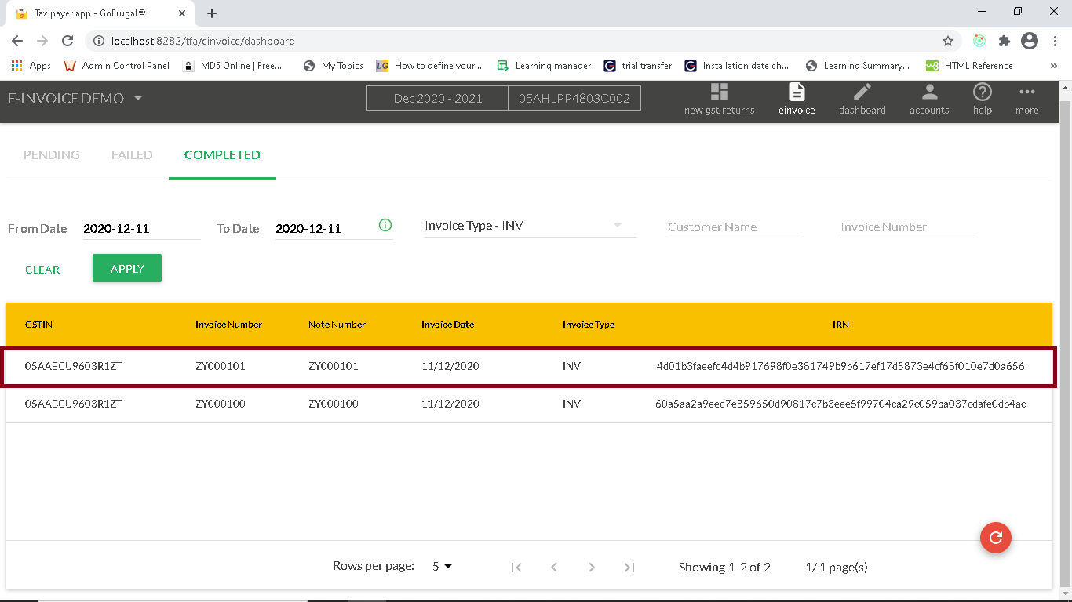Open the Rows per page dropdown
The image size is (1072, 602).
point(443,567)
